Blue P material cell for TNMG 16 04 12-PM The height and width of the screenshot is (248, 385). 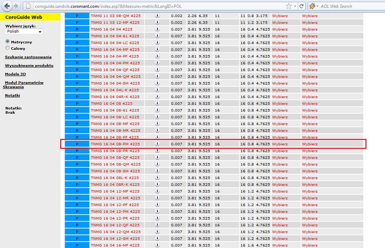[77, 212]
